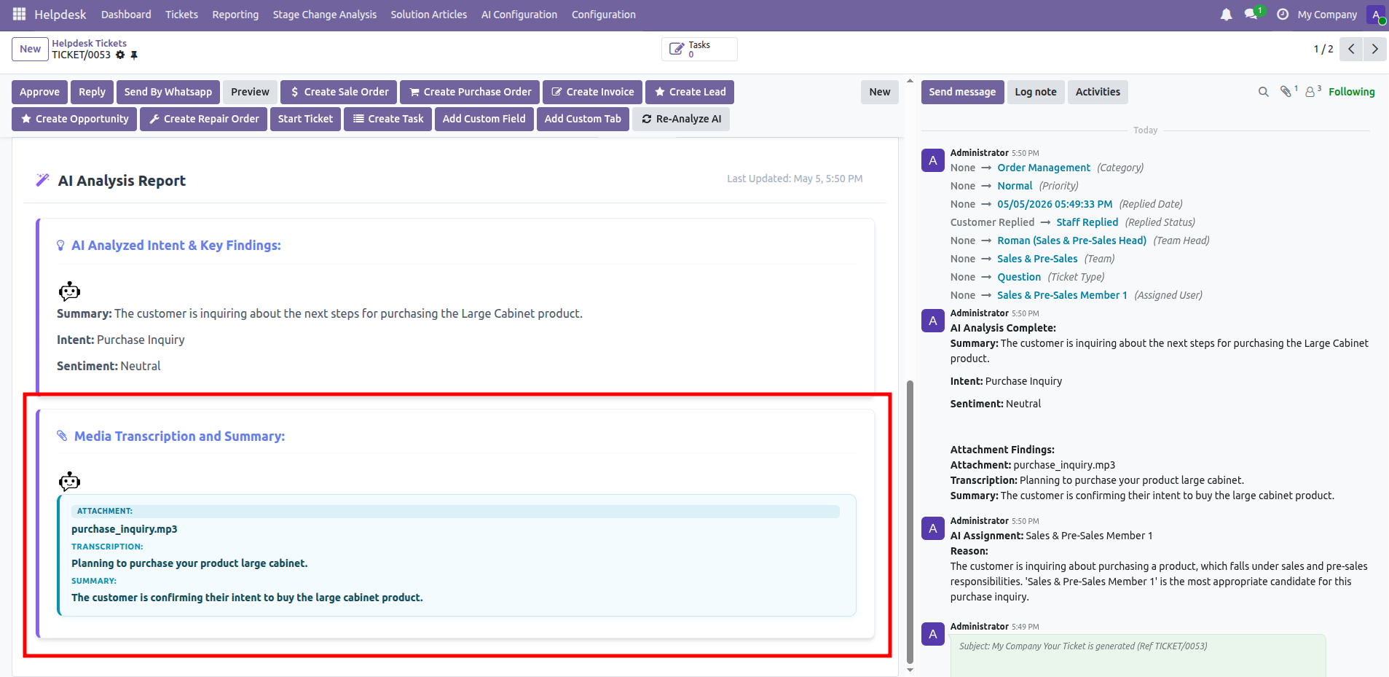1389x677 pixels.
Task: Click Add Custom Field
Action: point(484,119)
